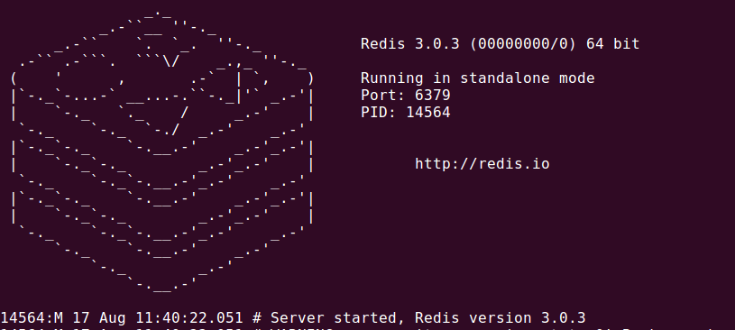The height and width of the screenshot is (330, 735).
Task: Click the 'Server started, Redis version 3.0.3' log line
Action: [x=293, y=317]
